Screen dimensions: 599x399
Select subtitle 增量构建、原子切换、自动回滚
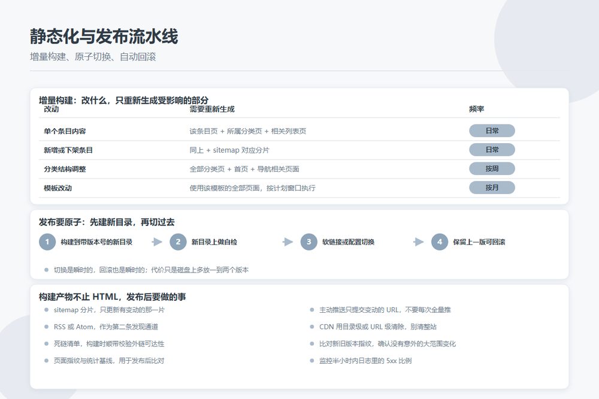pyautogui.click(x=93, y=57)
